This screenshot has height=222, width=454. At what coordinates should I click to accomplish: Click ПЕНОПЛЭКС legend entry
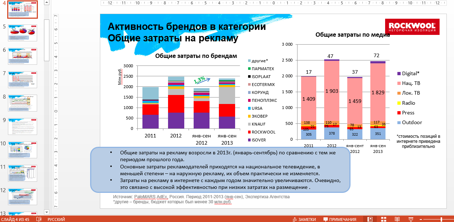point(262,100)
